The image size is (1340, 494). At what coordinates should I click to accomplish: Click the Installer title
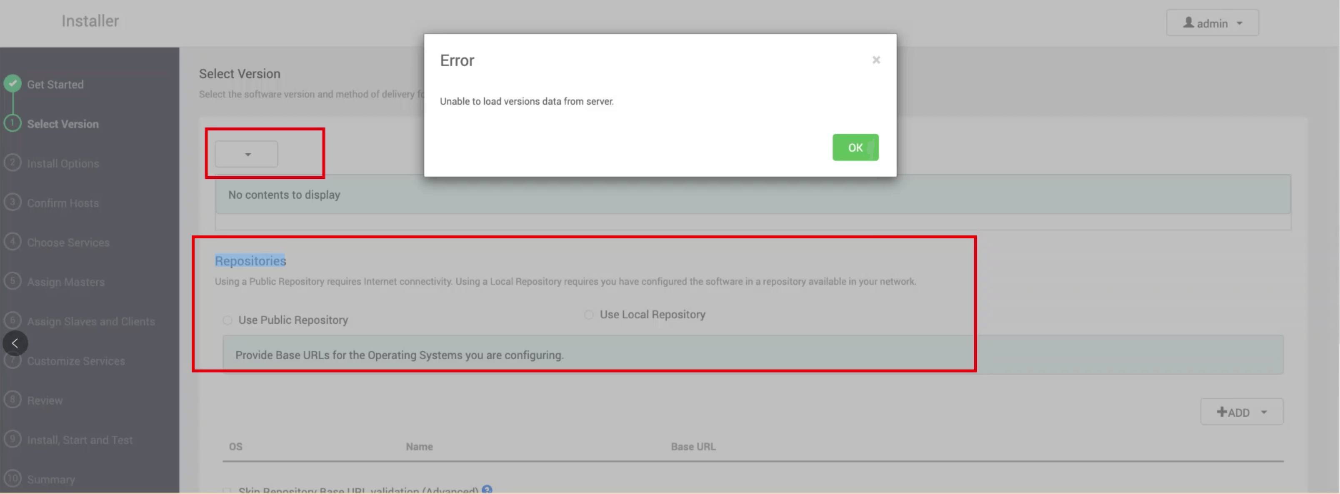90,21
